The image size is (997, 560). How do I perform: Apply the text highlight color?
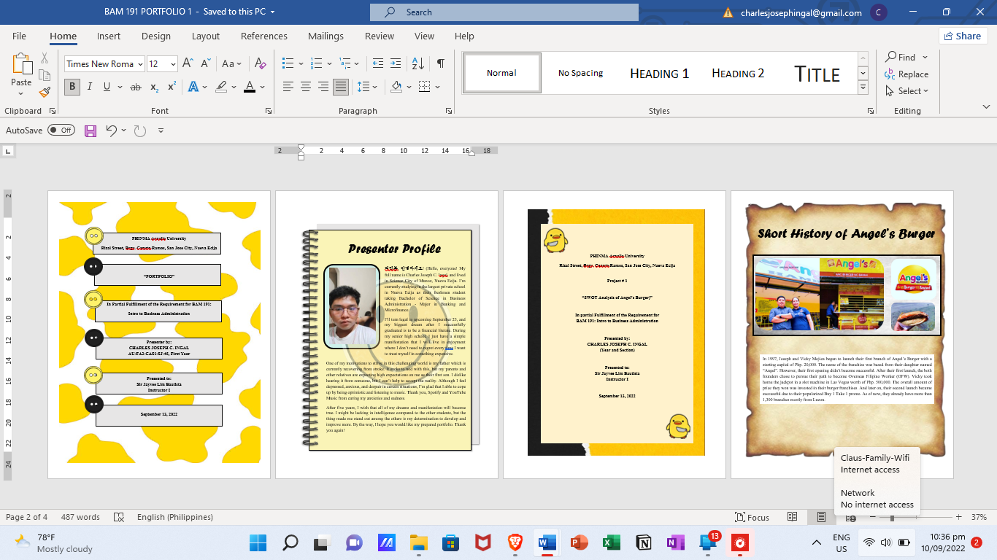(x=221, y=87)
